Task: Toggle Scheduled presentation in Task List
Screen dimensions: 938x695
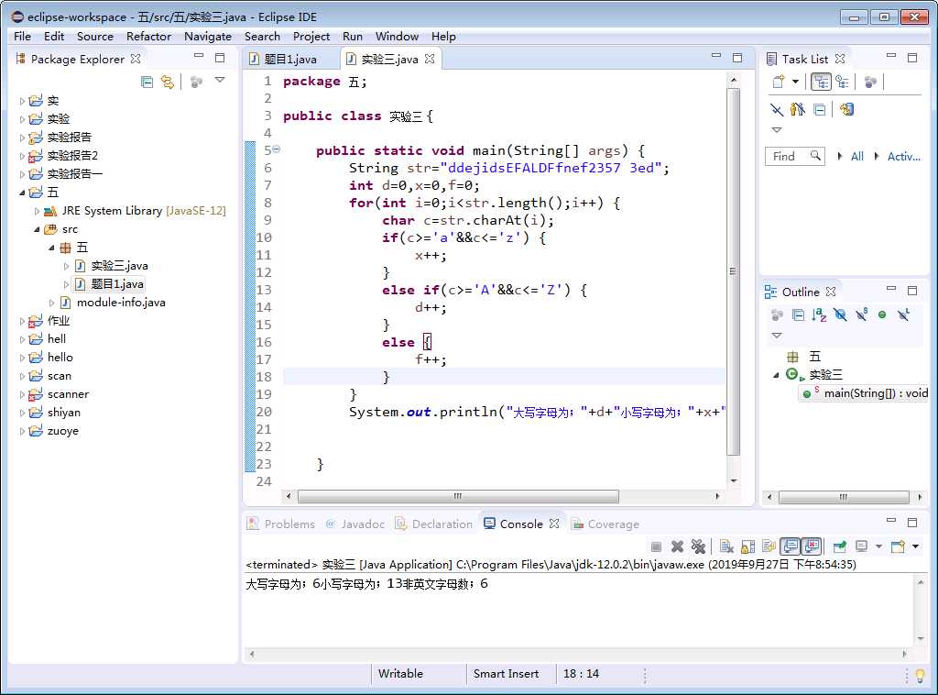Action: (842, 82)
